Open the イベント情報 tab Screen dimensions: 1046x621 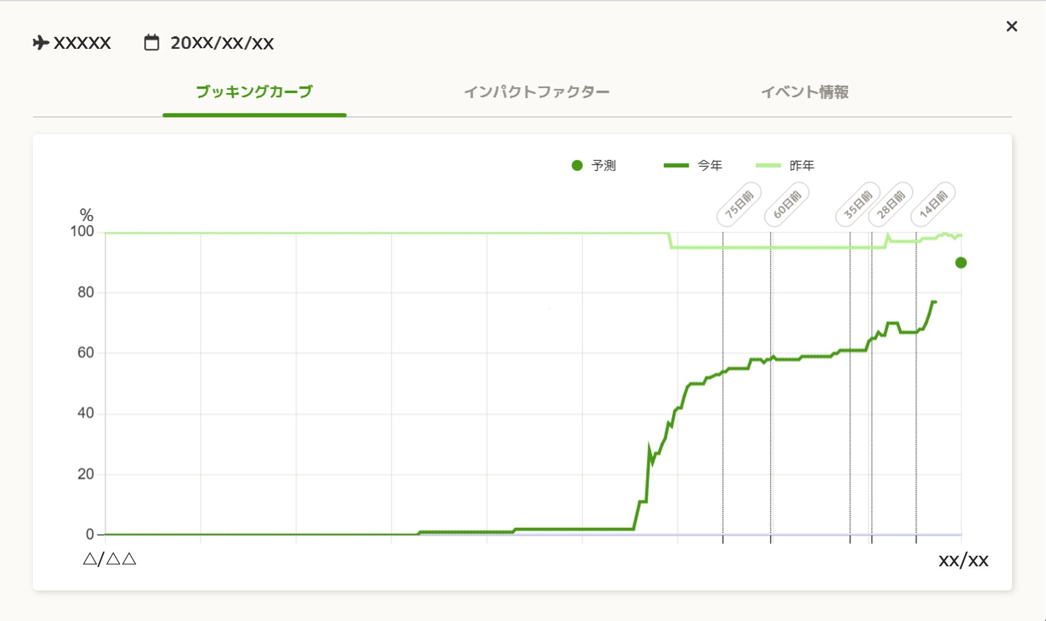pos(804,92)
